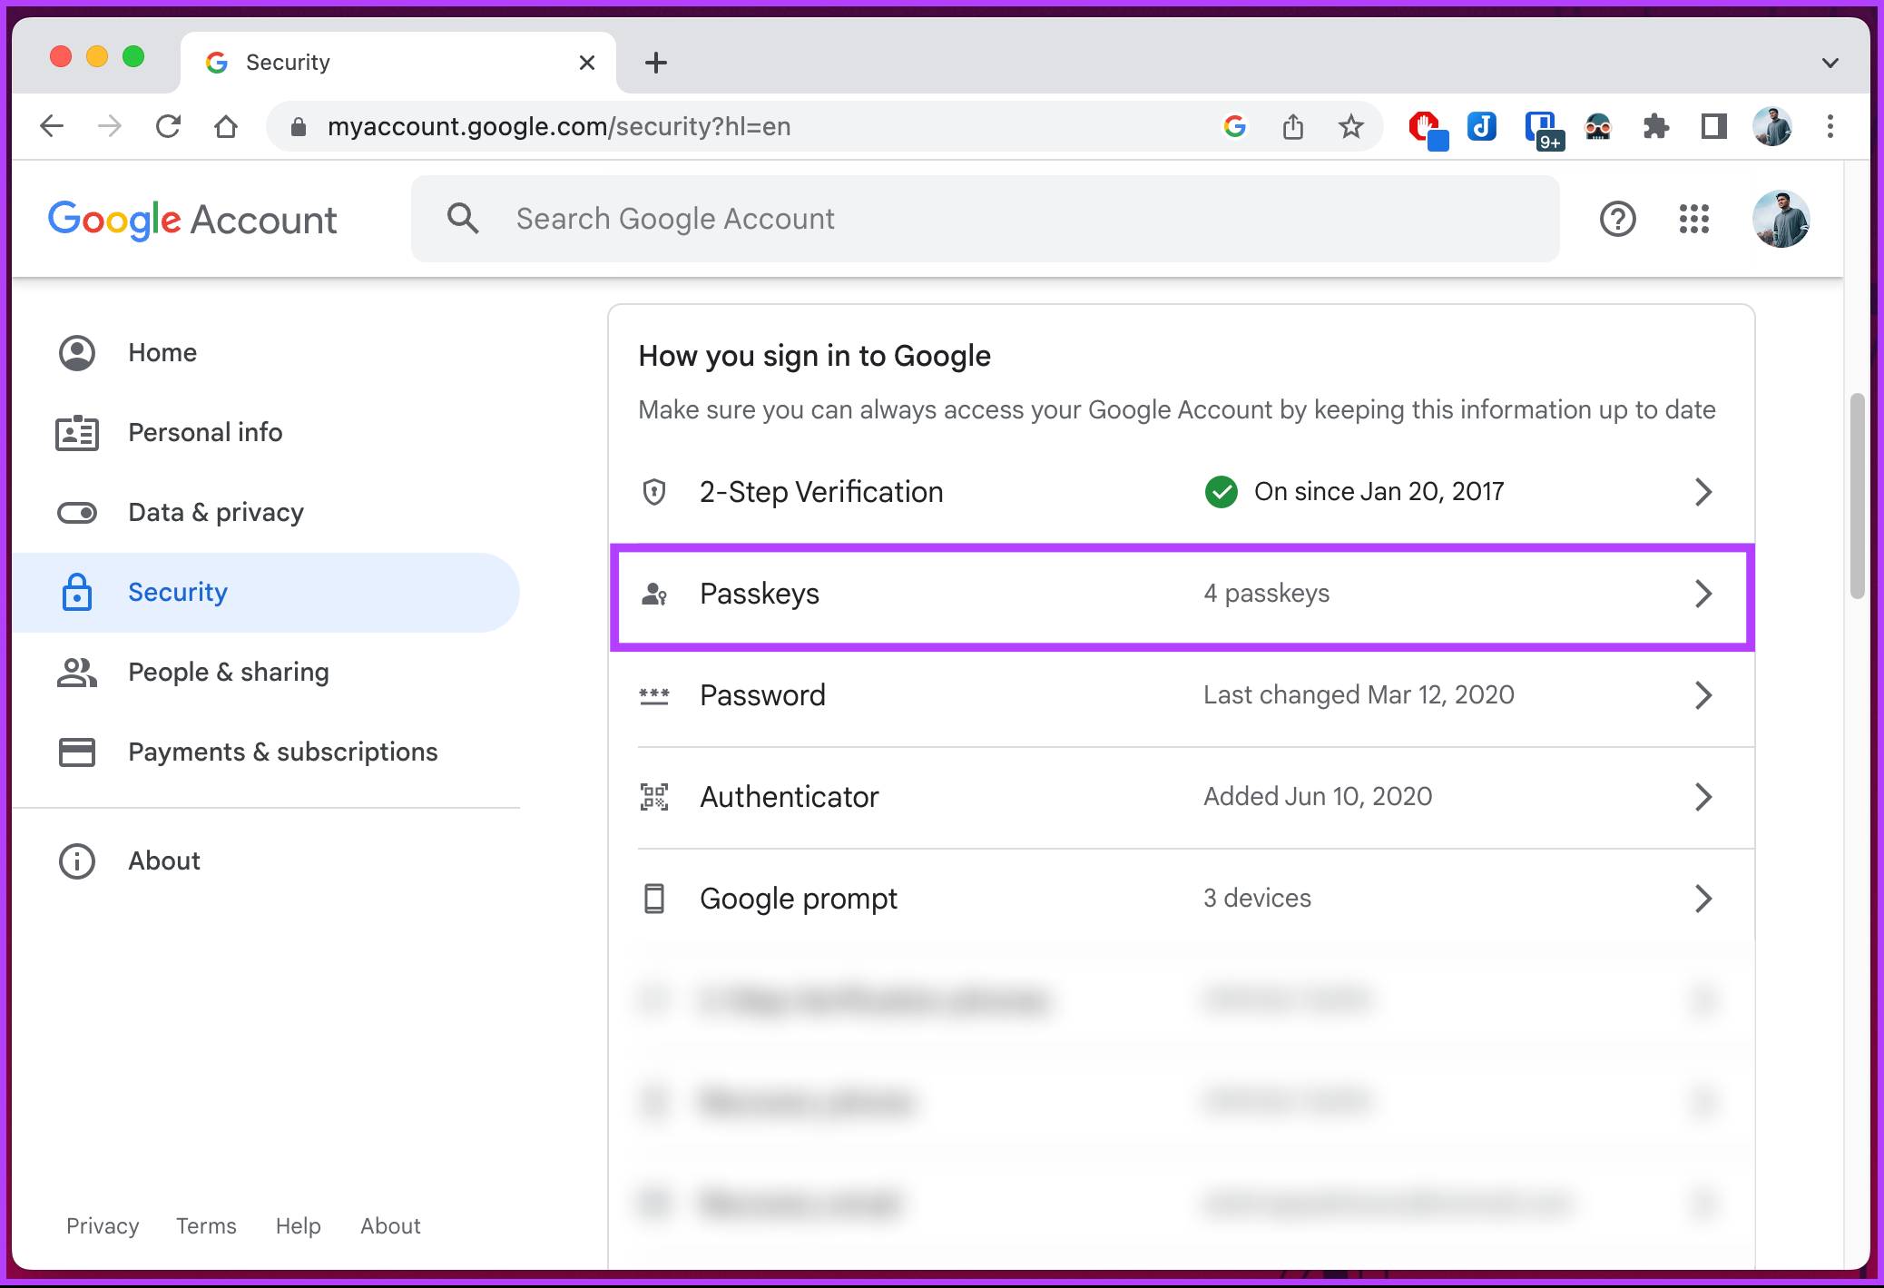The image size is (1884, 1288).
Task: Click the share page icon in address bar
Action: click(x=1293, y=126)
